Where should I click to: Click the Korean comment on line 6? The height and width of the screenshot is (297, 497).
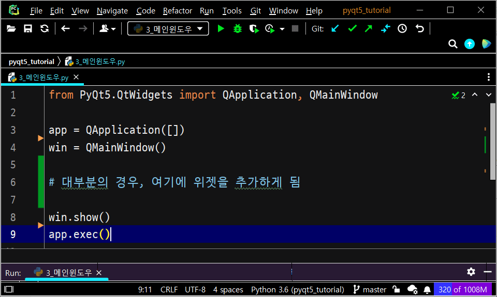[174, 182]
